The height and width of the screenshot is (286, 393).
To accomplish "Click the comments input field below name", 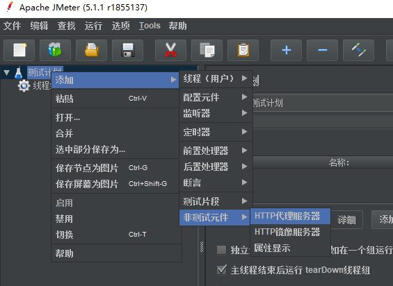I will coord(323,121).
